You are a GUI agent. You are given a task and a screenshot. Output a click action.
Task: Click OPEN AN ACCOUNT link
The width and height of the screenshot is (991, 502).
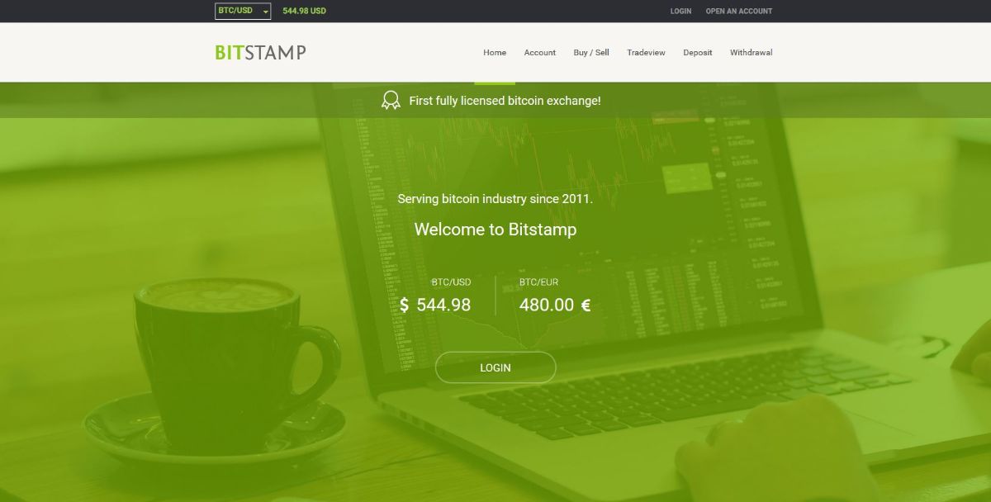739,12
